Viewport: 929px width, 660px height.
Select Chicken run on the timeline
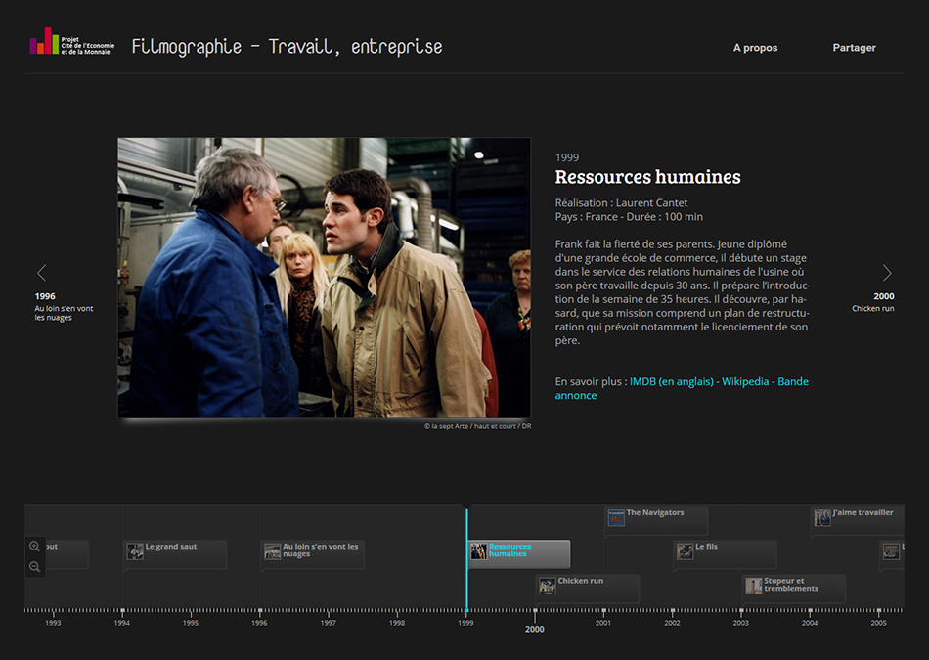pyautogui.click(x=588, y=589)
